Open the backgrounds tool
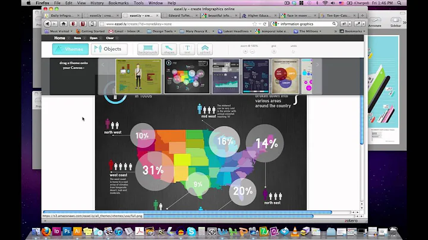Screen dimensions: 428x240 pos(147,49)
